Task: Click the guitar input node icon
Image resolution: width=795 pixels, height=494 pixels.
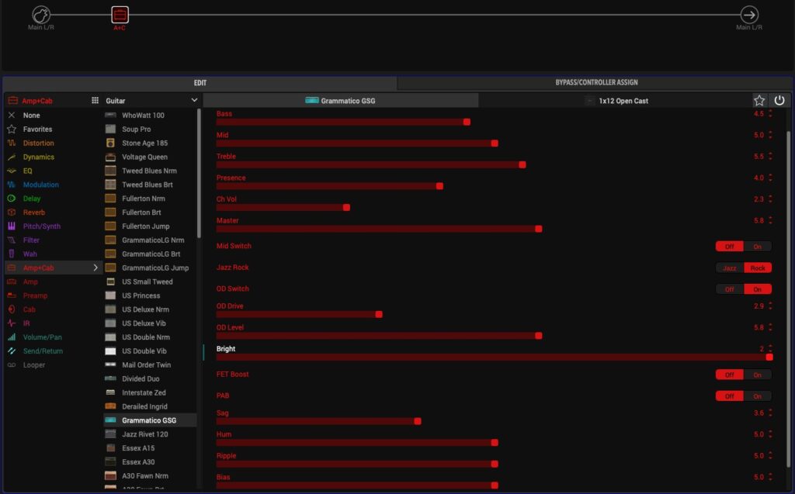Action: pos(41,15)
